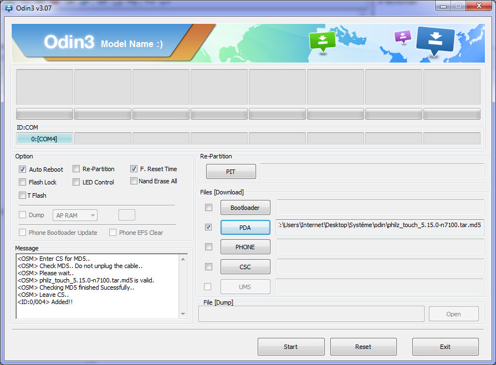Enable the T Flash checkbox

[x=22, y=196]
